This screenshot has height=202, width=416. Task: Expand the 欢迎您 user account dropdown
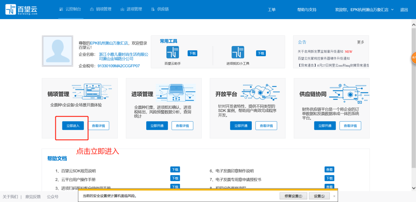(x=365, y=10)
